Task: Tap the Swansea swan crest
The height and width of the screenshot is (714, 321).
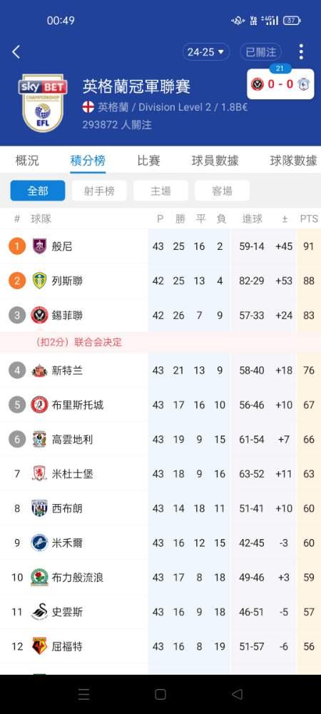Action: 39,612
